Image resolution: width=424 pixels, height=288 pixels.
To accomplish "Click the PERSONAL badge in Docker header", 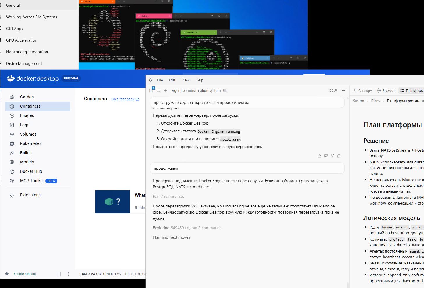I will [x=71, y=78].
